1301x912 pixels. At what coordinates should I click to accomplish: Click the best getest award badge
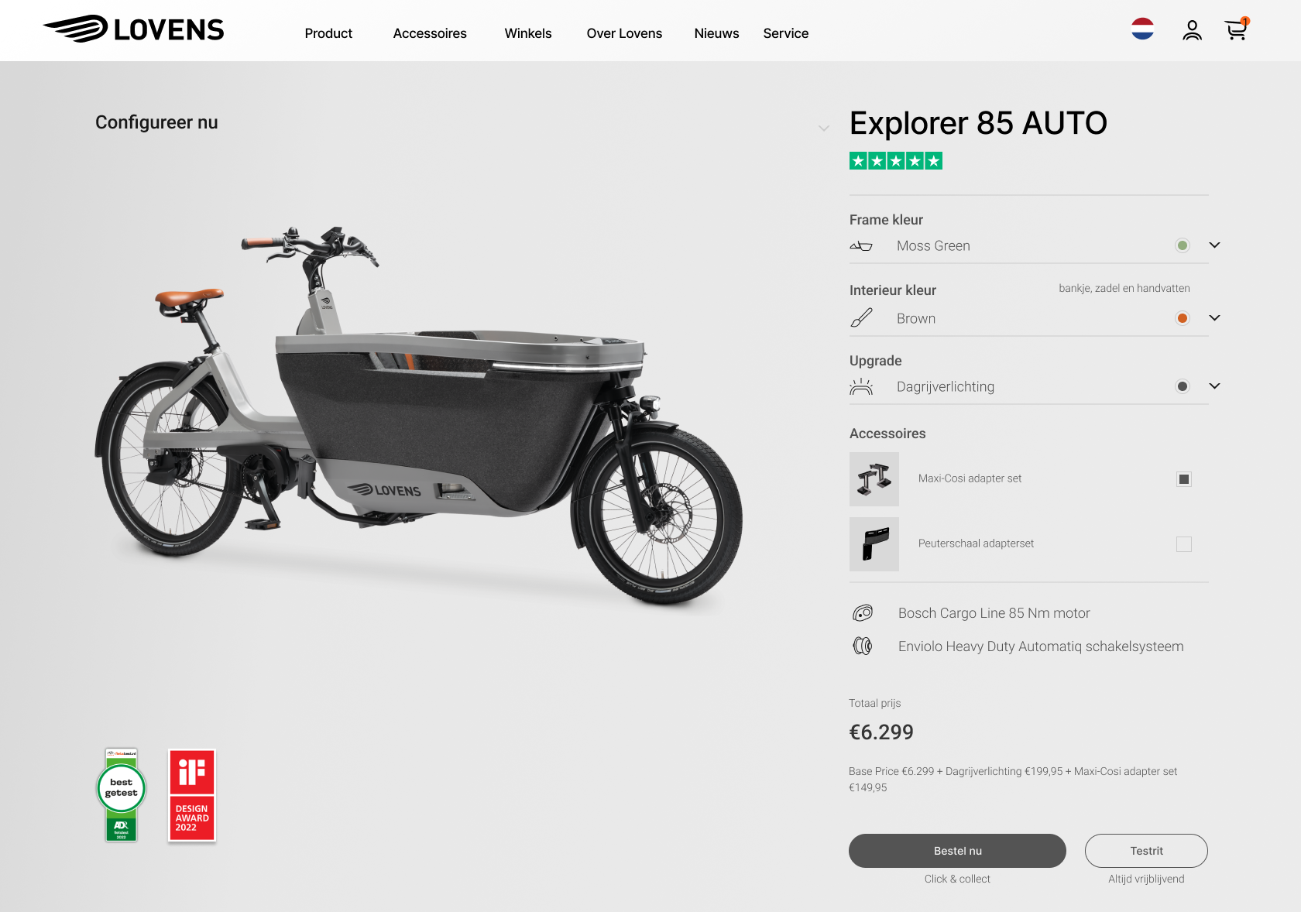coord(122,795)
